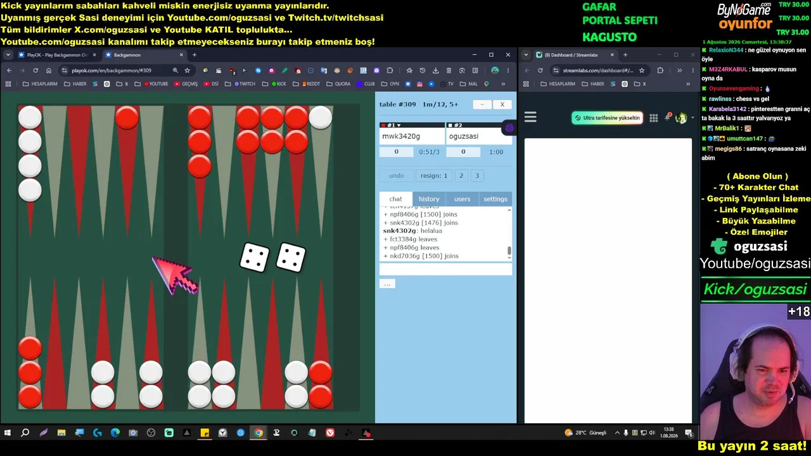Click the chat message input field
This screenshot has width=811, height=456.
tap(445, 269)
